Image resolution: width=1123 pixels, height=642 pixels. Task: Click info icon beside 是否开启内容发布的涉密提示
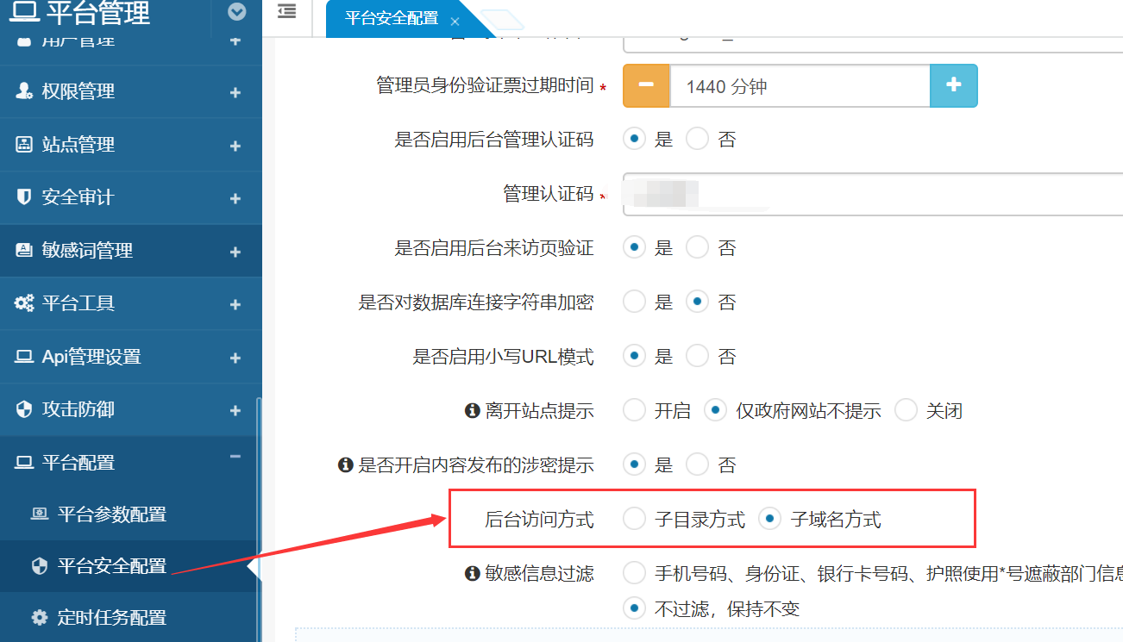pyautogui.click(x=345, y=465)
